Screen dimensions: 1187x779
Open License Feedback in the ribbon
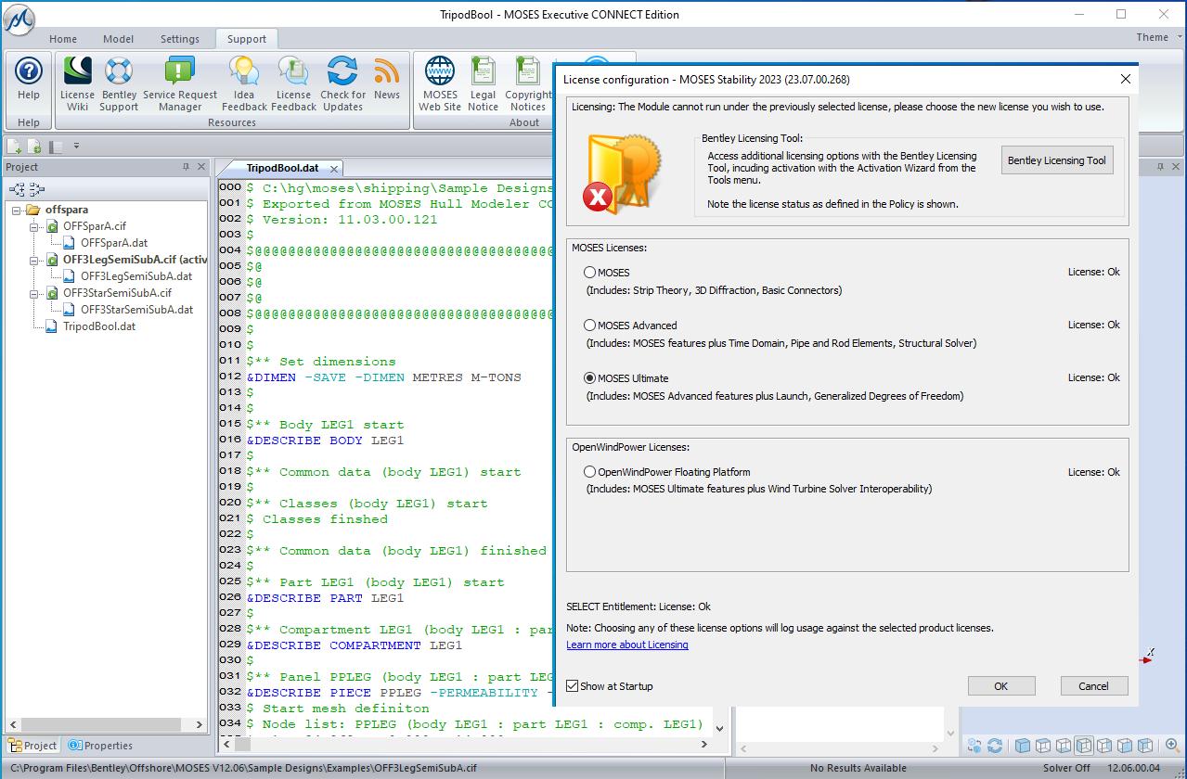[293, 83]
